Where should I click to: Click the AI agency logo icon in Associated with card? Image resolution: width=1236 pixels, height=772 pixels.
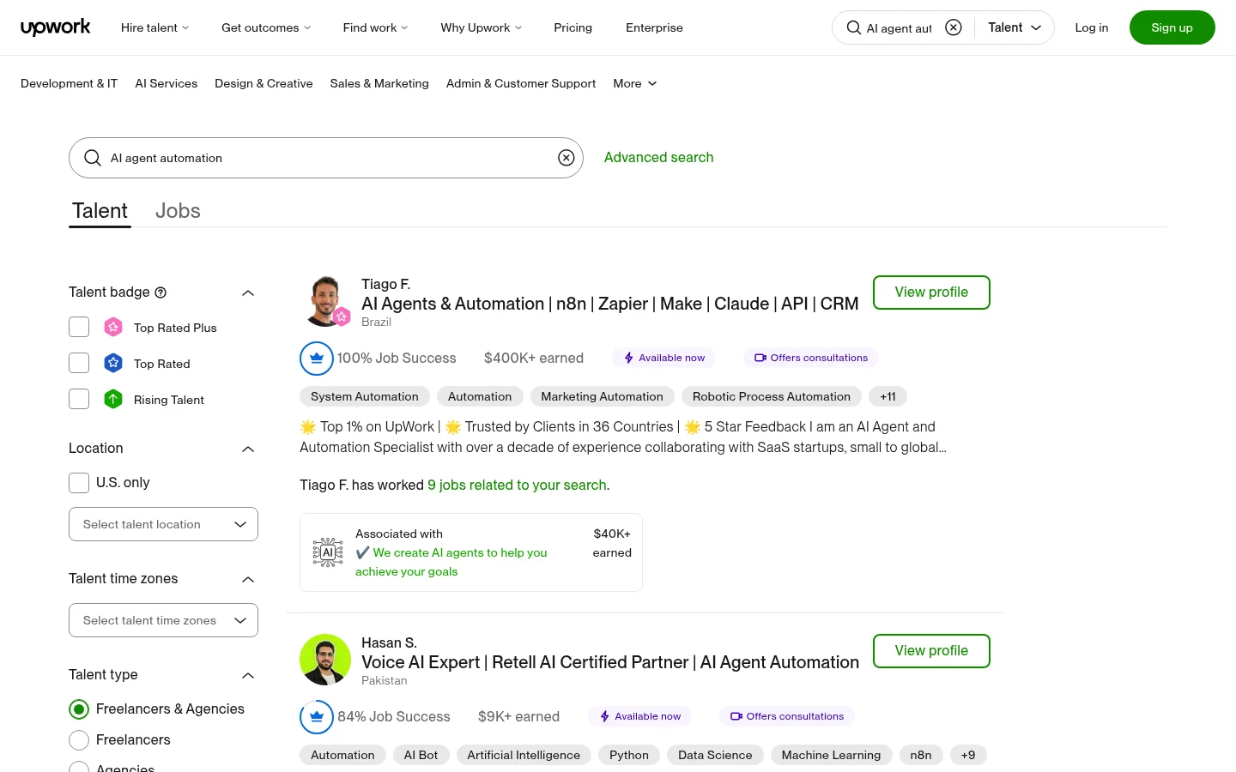328,552
